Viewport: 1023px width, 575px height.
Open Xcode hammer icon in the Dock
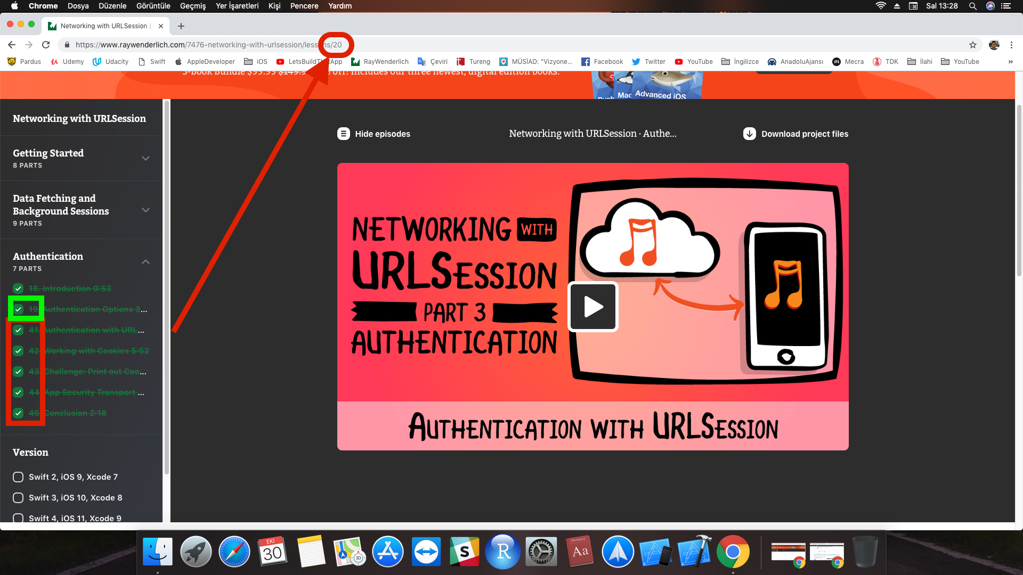pos(695,552)
